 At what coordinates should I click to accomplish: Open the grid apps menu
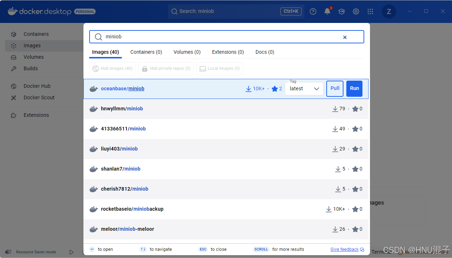click(x=370, y=11)
